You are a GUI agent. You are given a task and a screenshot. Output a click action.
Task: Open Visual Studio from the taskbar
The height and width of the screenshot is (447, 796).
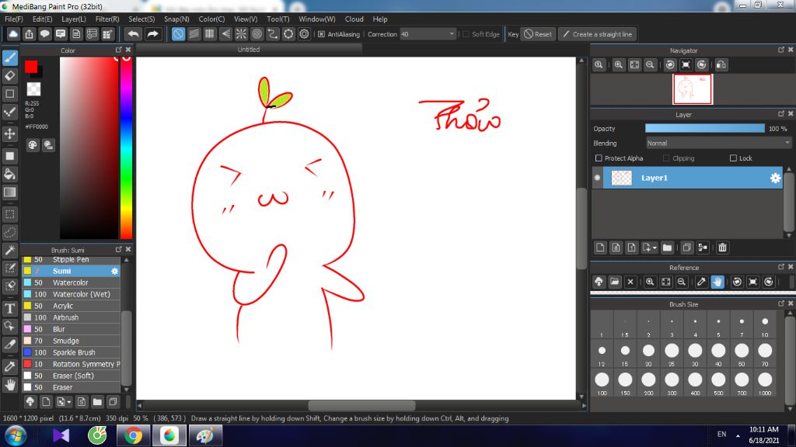(61, 435)
